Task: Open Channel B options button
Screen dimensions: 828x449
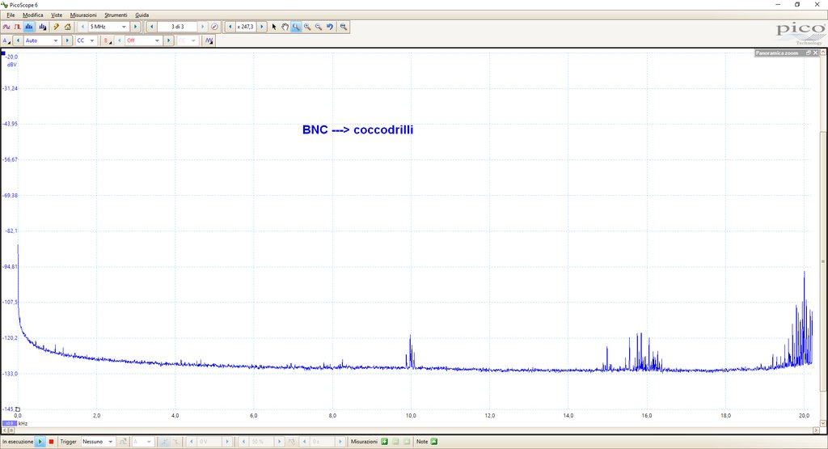Action: 108,40
